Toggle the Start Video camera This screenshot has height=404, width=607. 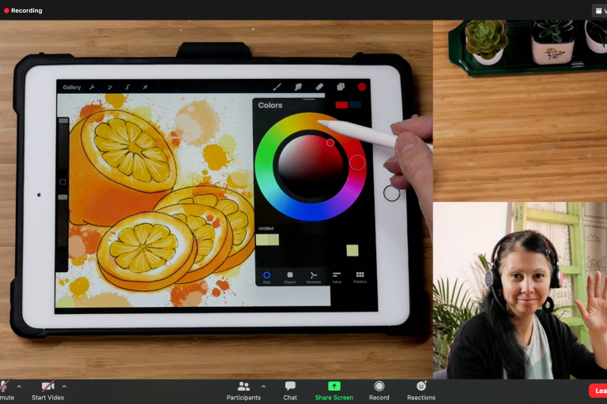point(48,390)
